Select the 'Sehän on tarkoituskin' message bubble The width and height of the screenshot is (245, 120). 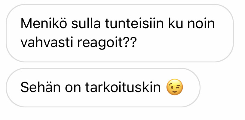click(x=103, y=88)
